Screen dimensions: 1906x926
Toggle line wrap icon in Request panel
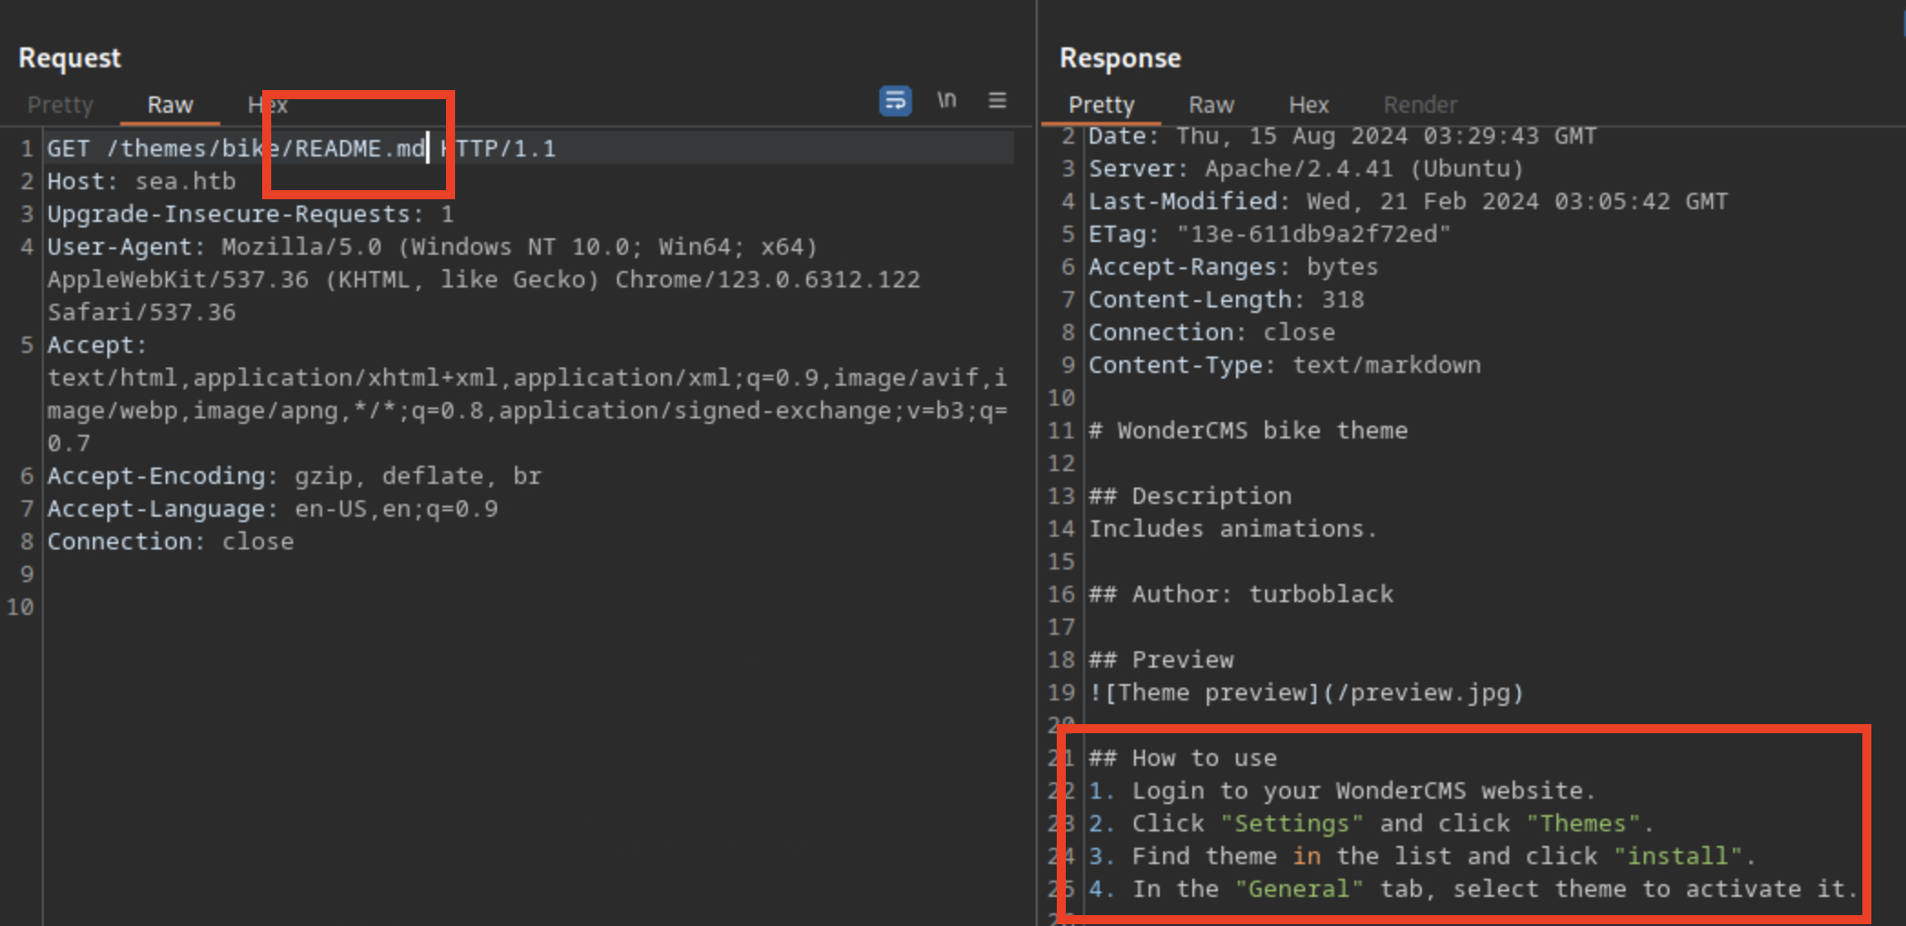pos(895,100)
